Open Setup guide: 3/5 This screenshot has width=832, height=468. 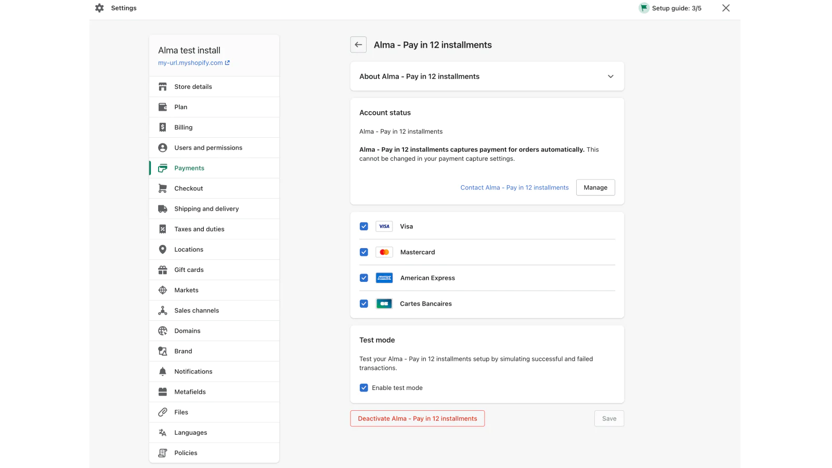[x=670, y=8]
